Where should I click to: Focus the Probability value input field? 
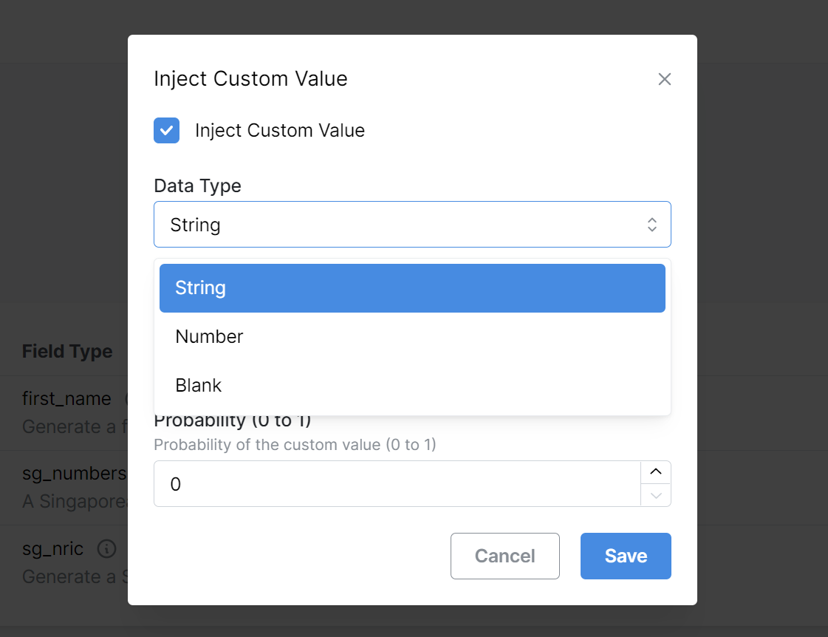(x=397, y=484)
